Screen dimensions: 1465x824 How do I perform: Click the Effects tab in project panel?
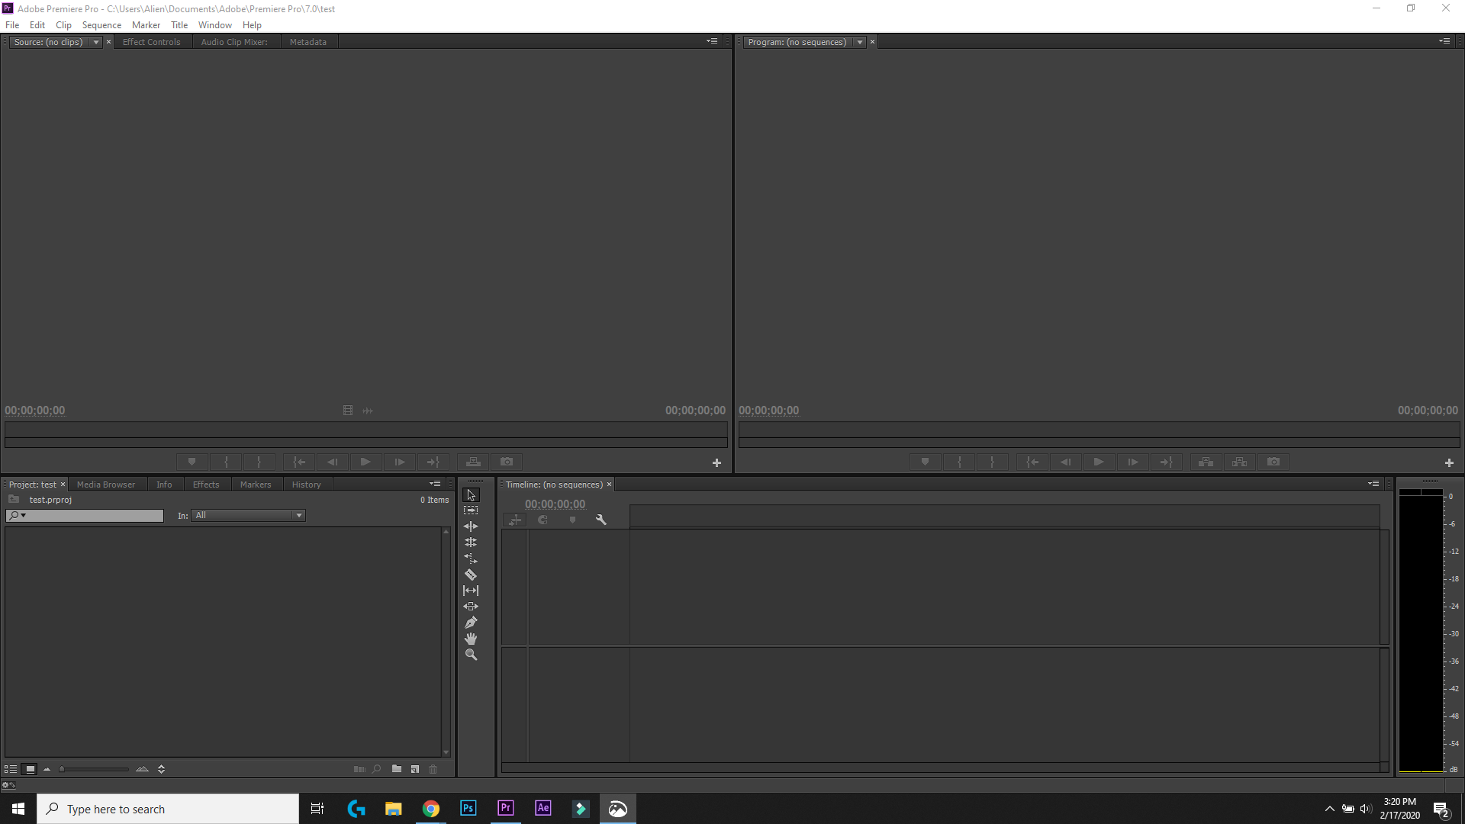(x=205, y=484)
